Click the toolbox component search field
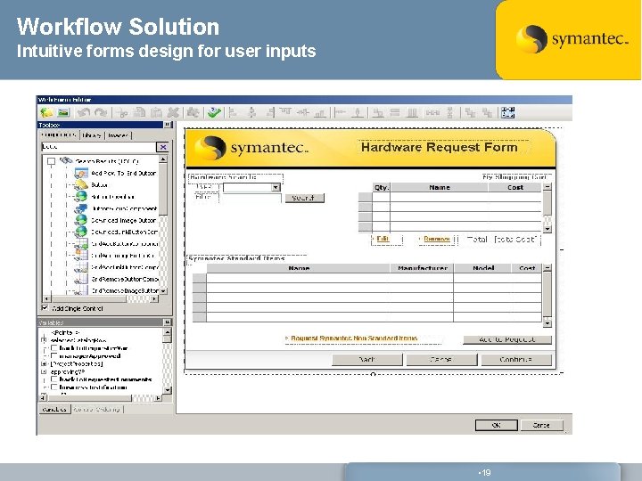 click(99, 147)
